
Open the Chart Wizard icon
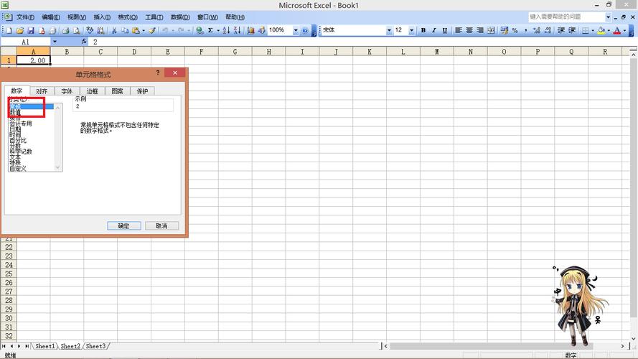tap(250, 31)
